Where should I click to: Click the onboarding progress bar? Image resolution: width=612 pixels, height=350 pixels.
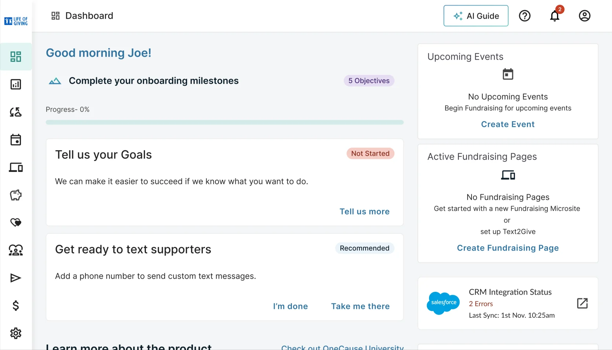coord(225,122)
